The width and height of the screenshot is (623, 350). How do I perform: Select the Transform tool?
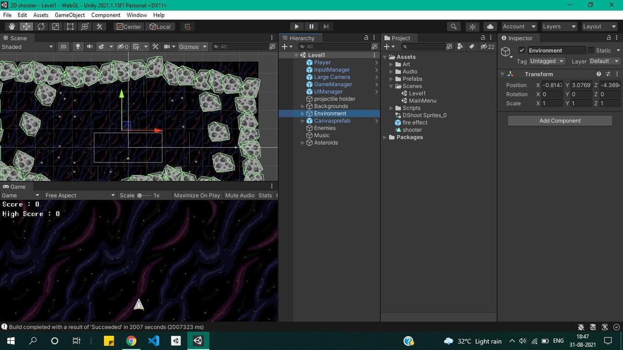tap(85, 27)
